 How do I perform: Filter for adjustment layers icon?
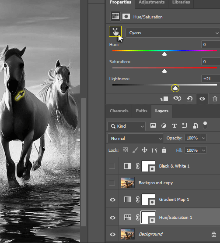pos(164,126)
